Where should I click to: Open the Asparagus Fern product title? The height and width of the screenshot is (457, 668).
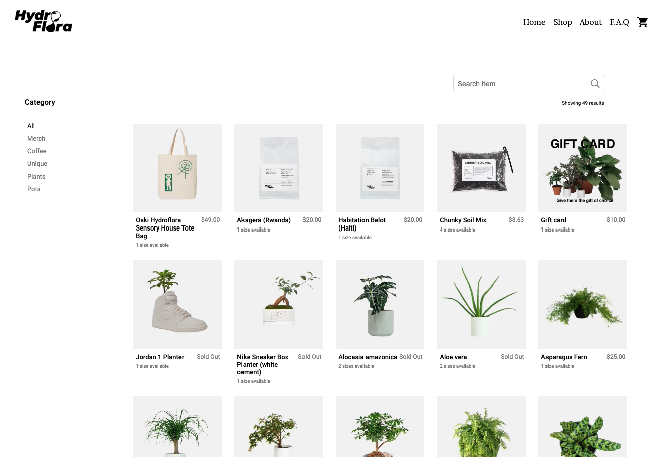click(x=564, y=357)
